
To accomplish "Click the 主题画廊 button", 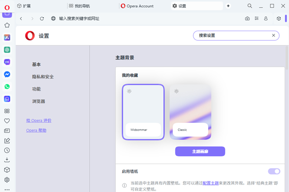I will (200, 151).
